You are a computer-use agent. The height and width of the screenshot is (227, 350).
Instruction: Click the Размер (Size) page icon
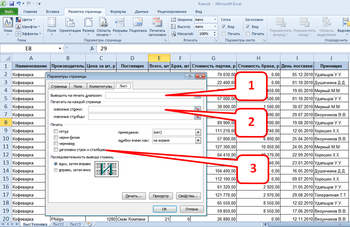89,23
